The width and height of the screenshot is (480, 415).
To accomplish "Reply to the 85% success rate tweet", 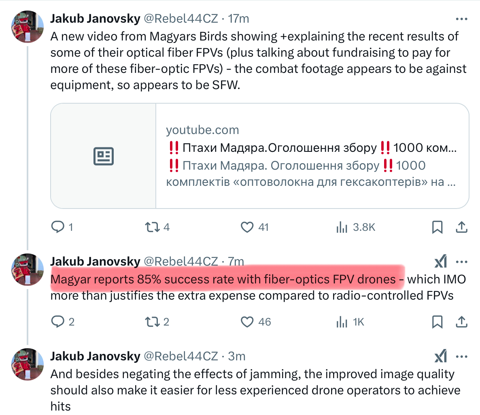I will (58, 322).
